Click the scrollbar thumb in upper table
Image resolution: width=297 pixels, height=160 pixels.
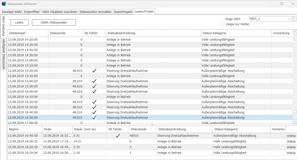[295, 112]
